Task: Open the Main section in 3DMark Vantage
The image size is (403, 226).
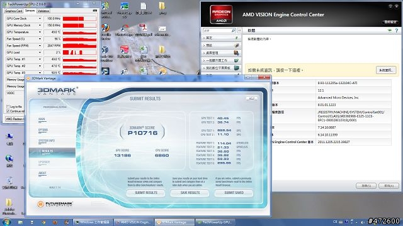Action: (x=42, y=119)
